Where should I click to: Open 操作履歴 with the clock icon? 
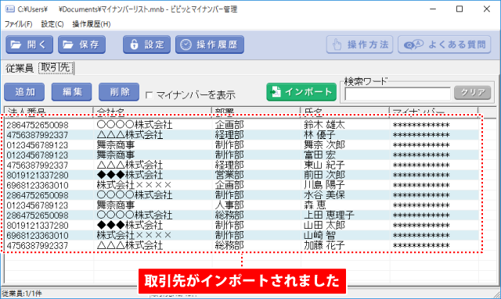[210, 44]
